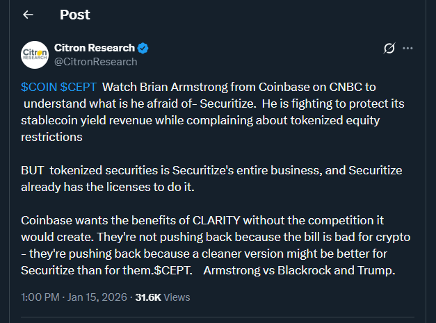Click the blue verified checkmark badge
Image resolution: width=436 pixels, height=323 pixels.
click(x=143, y=48)
